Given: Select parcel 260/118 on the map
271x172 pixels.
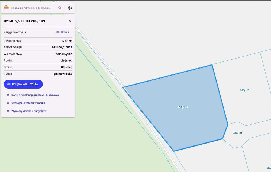Looking at the screenshot, I should [238, 133].
